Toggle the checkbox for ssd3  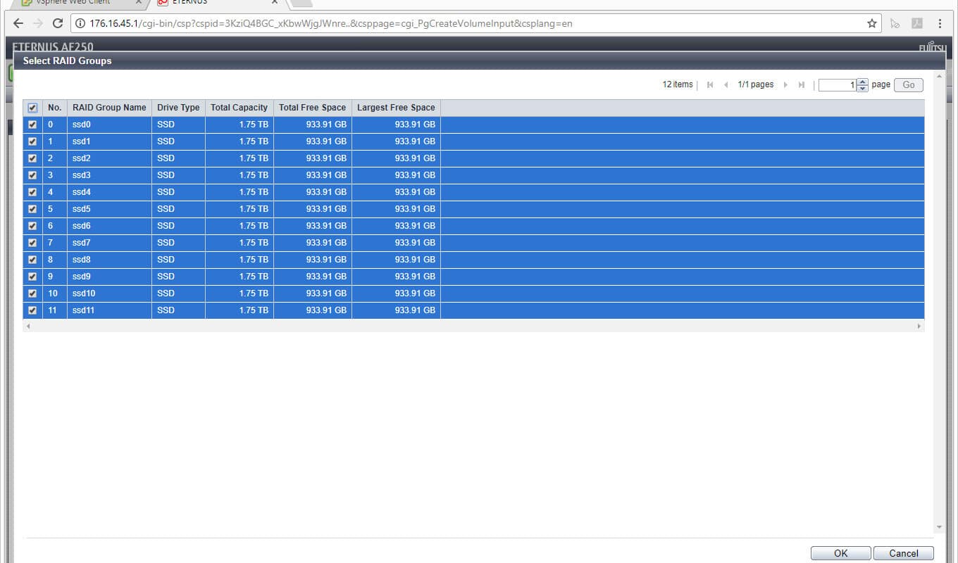32,175
